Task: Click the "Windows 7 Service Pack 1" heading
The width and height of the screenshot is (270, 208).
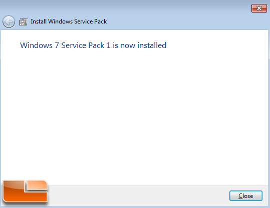Action: pos(65,45)
